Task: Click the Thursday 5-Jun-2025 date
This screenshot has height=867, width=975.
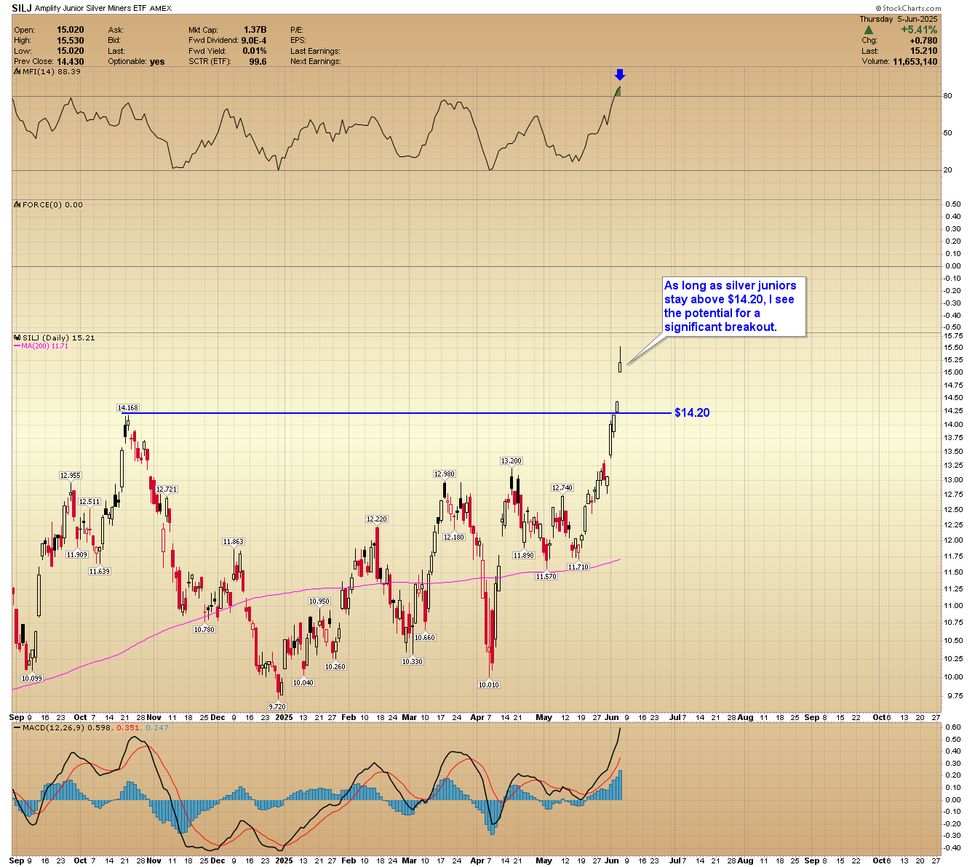Action: 900,19
